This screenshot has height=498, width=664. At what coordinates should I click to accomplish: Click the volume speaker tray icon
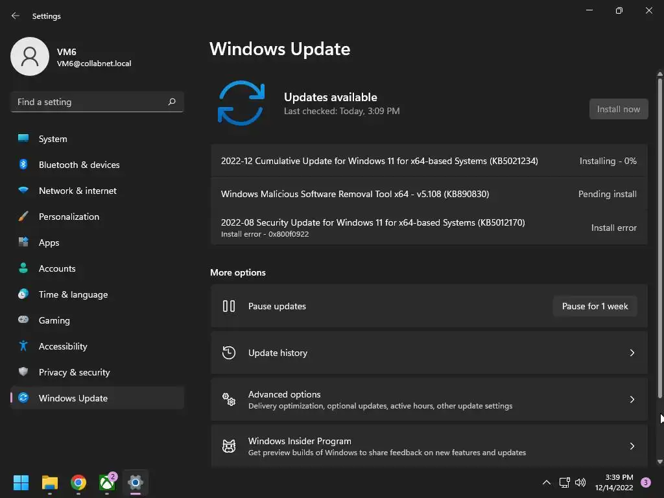pos(580,482)
